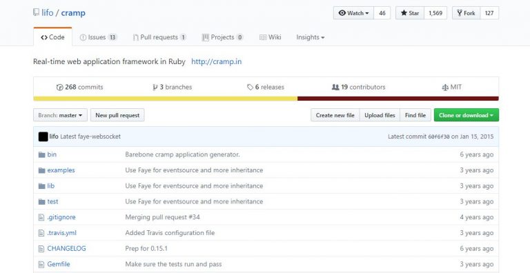Click the Find file button

pyautogui.click(x=415, y=115)
